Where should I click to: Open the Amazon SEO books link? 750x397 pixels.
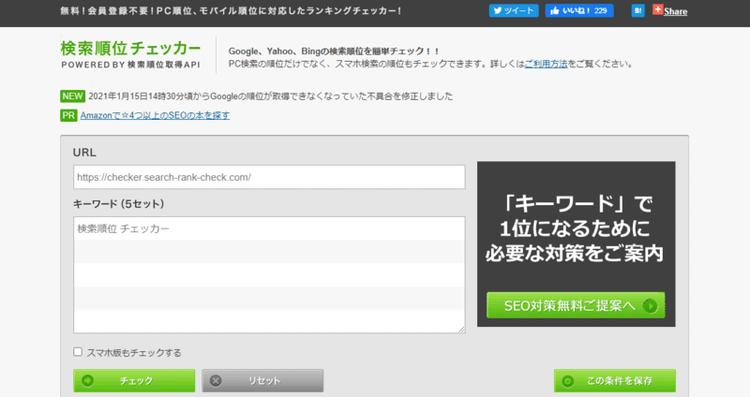(154, 115)
